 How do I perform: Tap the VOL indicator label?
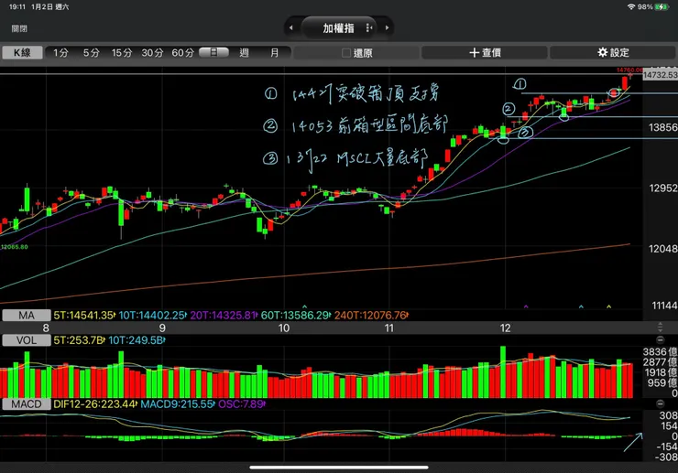pos(27,340)
